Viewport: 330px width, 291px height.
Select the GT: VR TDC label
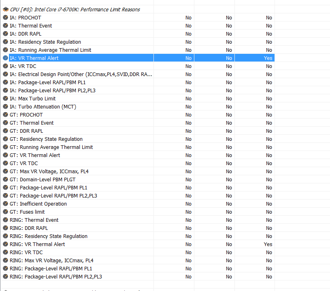[24, 164]
